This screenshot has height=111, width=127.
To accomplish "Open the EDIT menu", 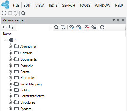I will click(27, 6).
